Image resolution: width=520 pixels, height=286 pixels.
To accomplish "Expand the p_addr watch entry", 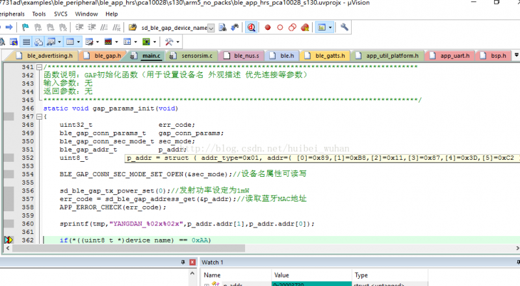I will click(207, 284).
